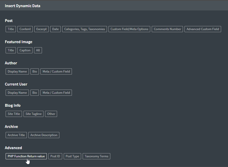Image resolution: width=228 pixels, height=167 pixels.
Task: Click the Post Date button
Action: click(x=55, y=29)
